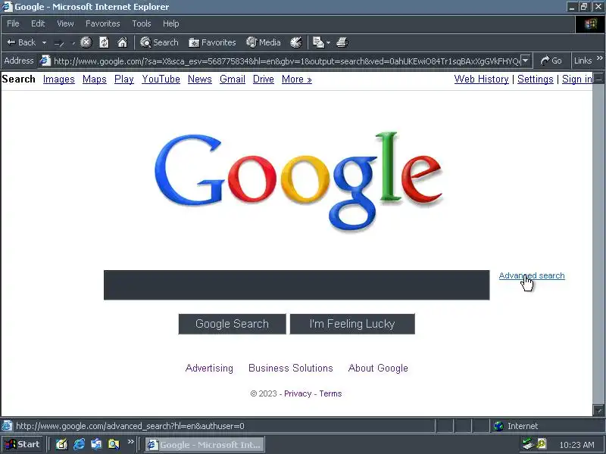
Task: Open the Media pane from toolbar
Action: click(264, 42)
